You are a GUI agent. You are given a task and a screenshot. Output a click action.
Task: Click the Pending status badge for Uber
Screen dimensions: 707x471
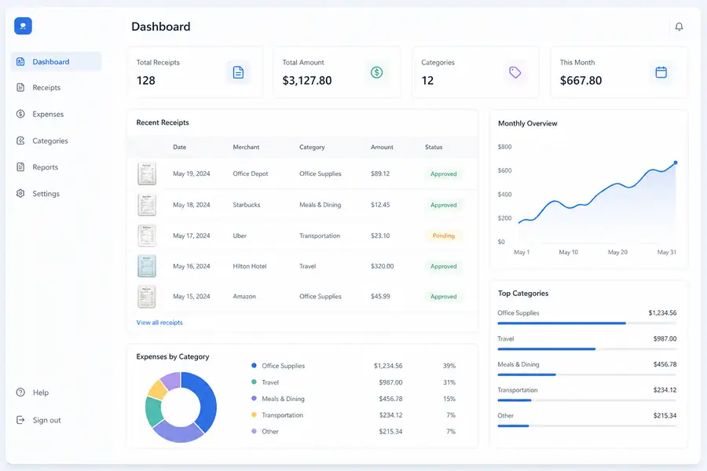[443, 235]
